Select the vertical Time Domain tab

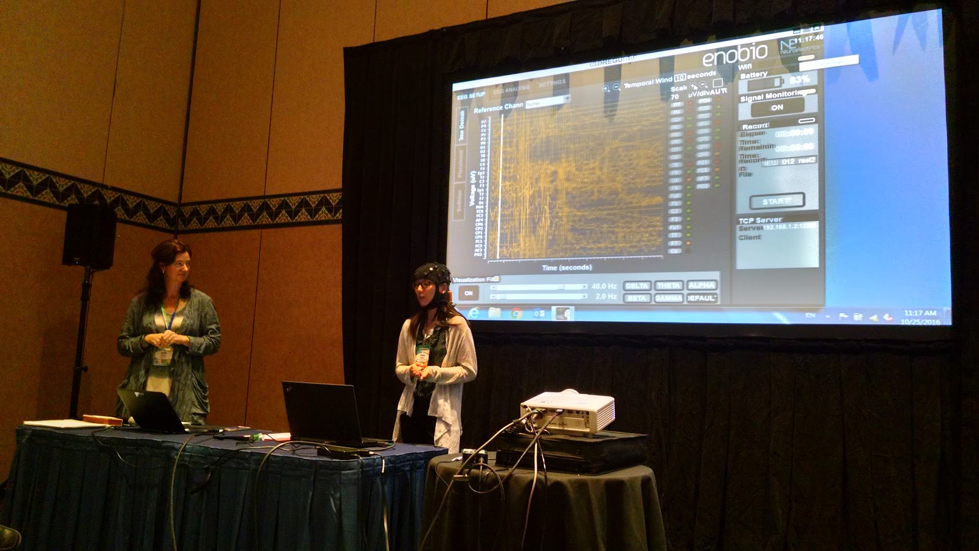click(x=462, y=125)
